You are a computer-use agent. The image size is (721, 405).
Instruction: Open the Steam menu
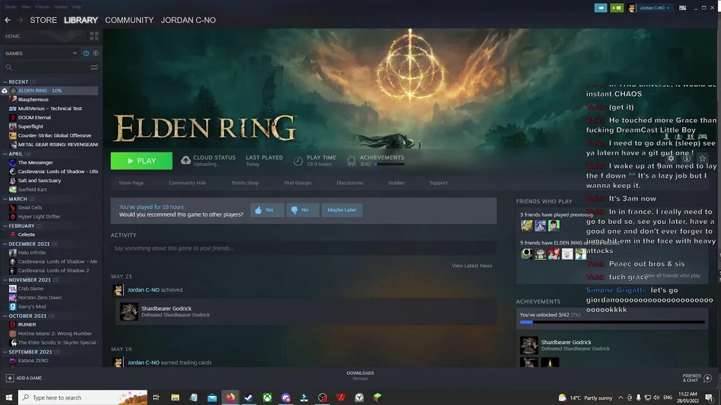(11, 7)
